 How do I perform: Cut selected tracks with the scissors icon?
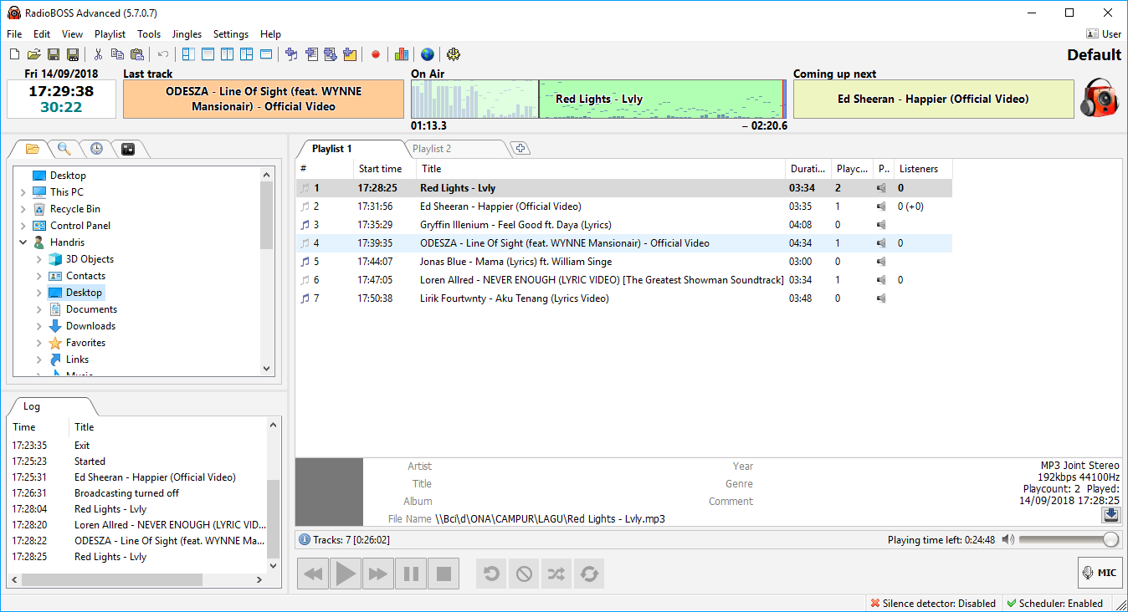pos(97,54)
